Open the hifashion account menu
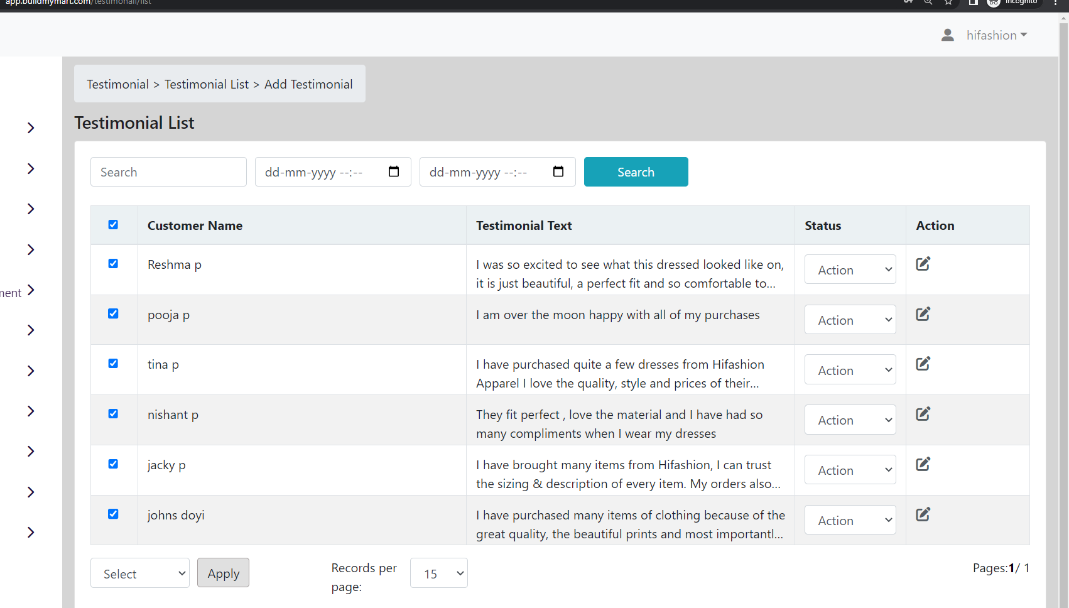Image resolution: width=1069 pixels, height=608 pixels. tap(996, 35)
